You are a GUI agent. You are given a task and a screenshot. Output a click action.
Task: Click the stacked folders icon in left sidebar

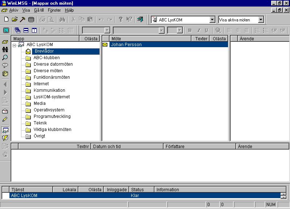coord(5,74)
